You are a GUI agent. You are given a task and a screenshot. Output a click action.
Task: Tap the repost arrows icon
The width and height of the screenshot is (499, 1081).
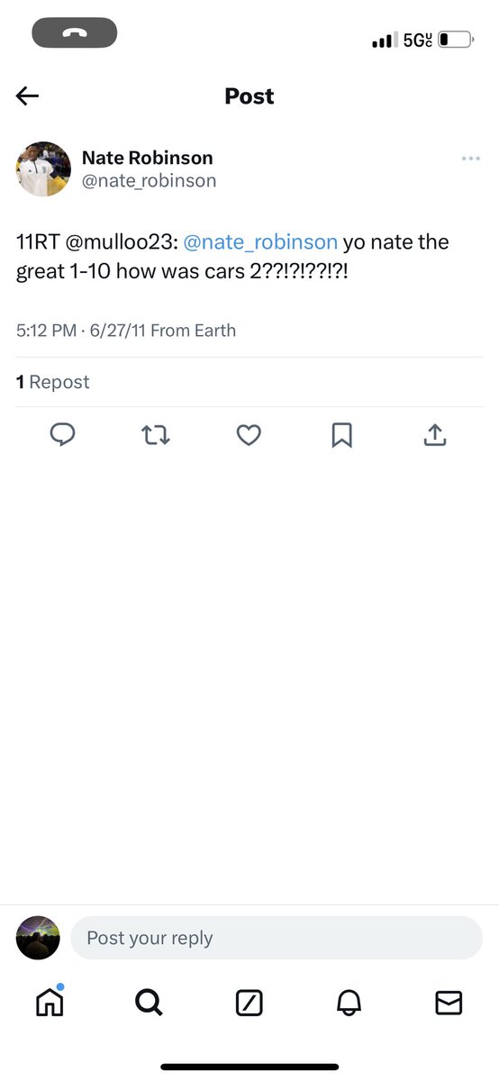156,436
